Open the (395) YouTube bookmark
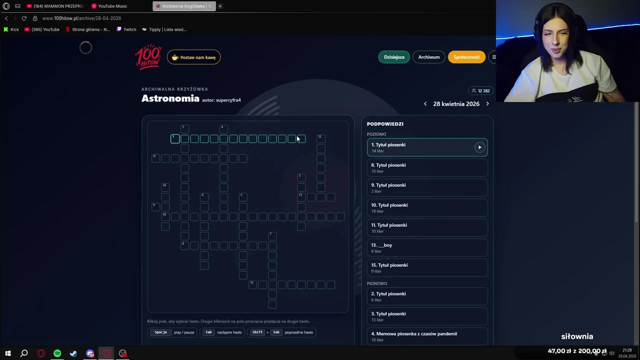The height and width of the screenshot is (360, 640). pos(42,29)
